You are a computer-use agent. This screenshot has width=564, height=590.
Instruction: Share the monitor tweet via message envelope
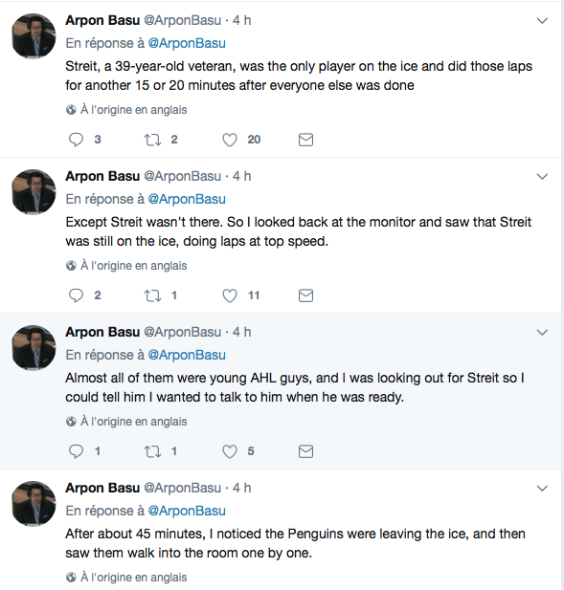pos(305,295)
